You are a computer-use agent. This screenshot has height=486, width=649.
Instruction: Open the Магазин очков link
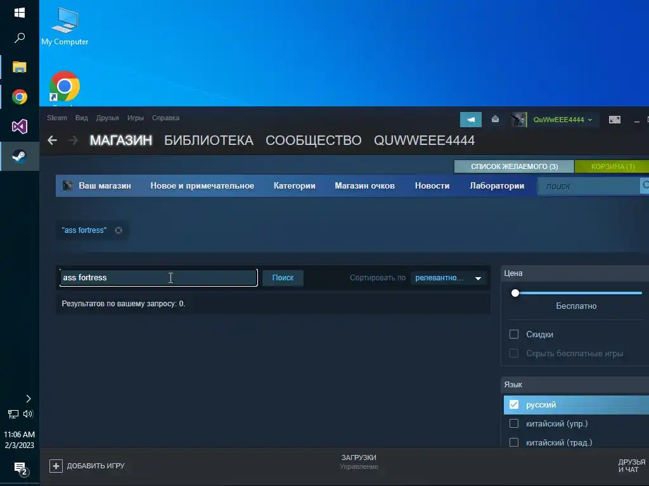click(364, 185)
